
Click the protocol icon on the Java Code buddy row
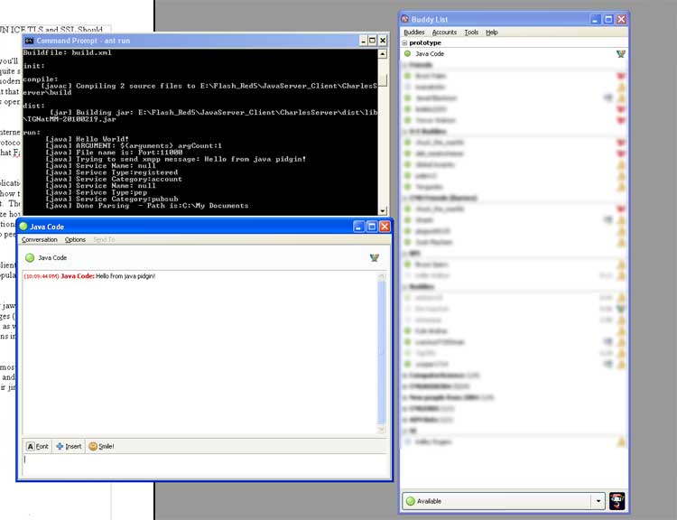pos(621,53)
